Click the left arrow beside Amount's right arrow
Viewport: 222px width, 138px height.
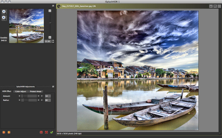[x=39, y=96]
